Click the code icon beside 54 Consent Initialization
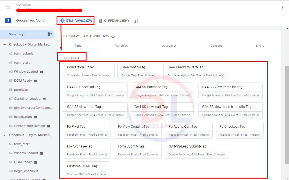Viewport: 289px width, 180px height. pyautogui.click(x=48, y=126)
